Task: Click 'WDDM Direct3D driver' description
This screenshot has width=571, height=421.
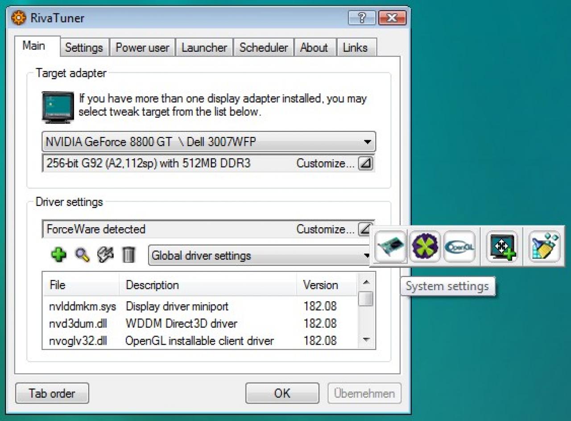Action: pos(182,323)
